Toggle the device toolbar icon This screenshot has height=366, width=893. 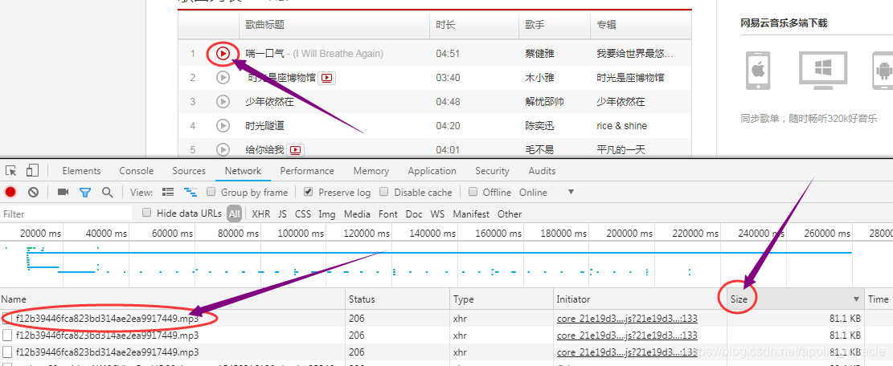(x=32, y=170)
